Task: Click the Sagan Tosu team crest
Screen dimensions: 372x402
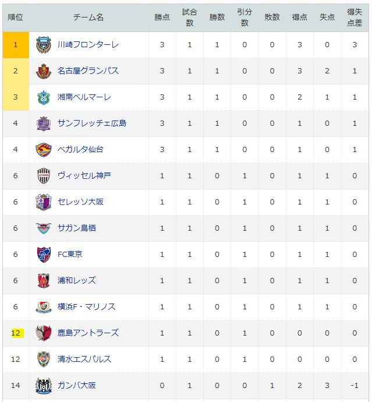Action: click(44, 228)
